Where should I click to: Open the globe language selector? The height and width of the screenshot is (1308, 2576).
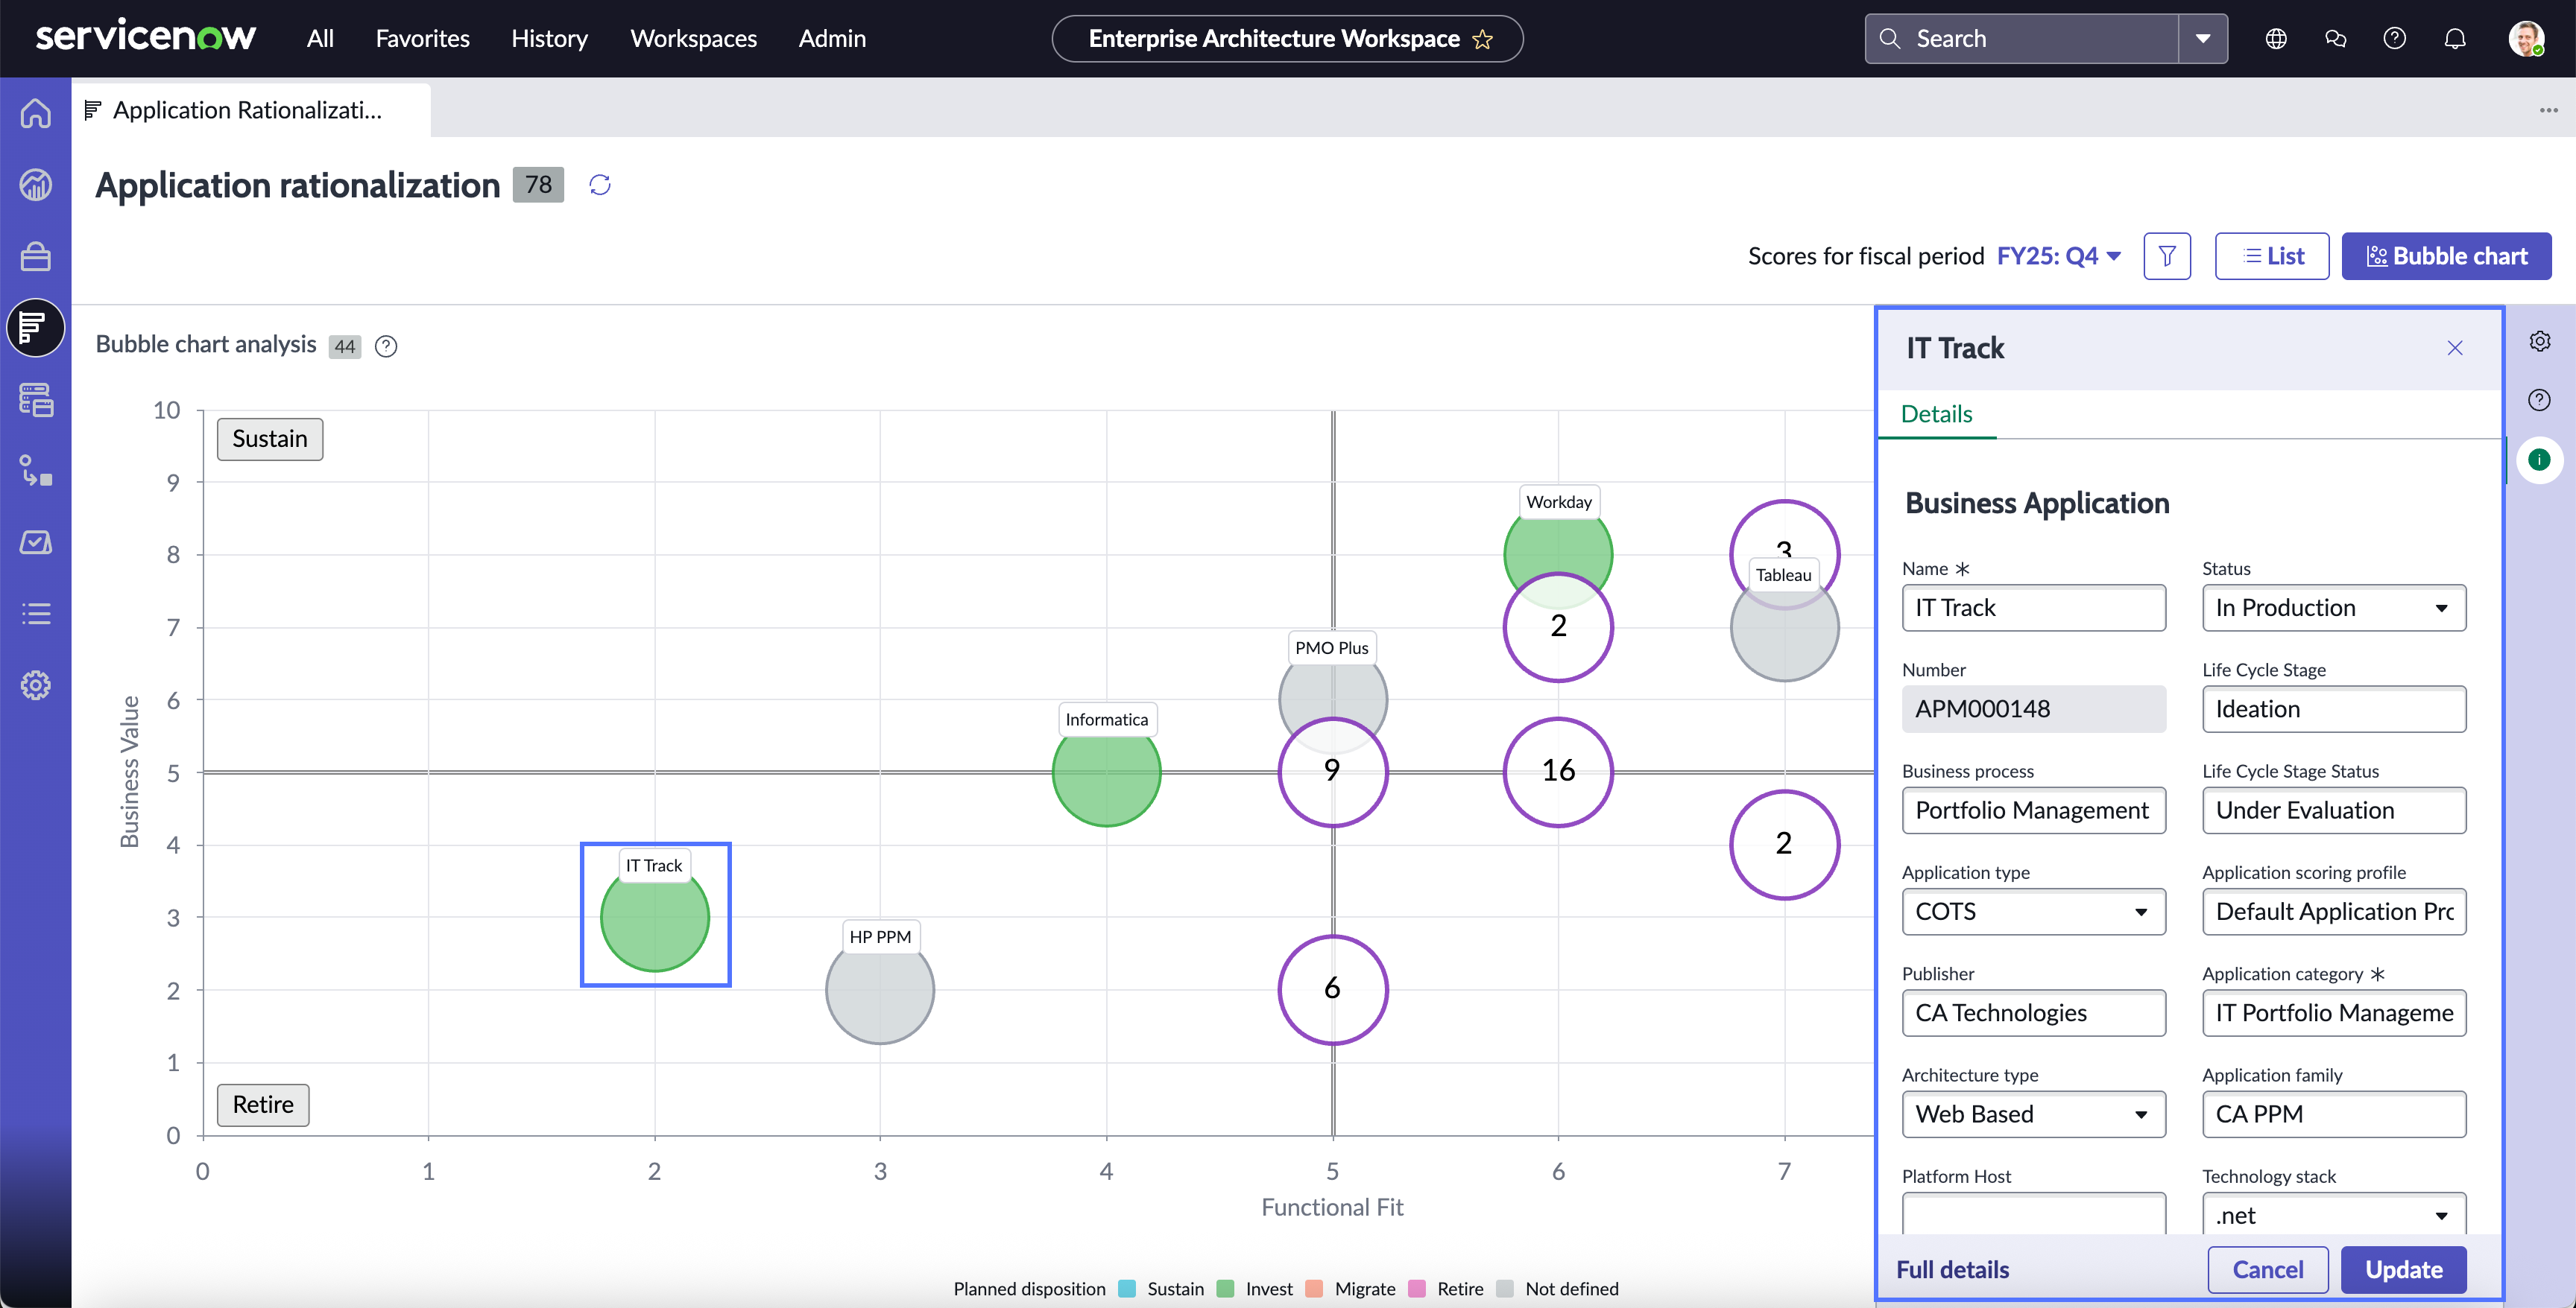coord(2276,39)
